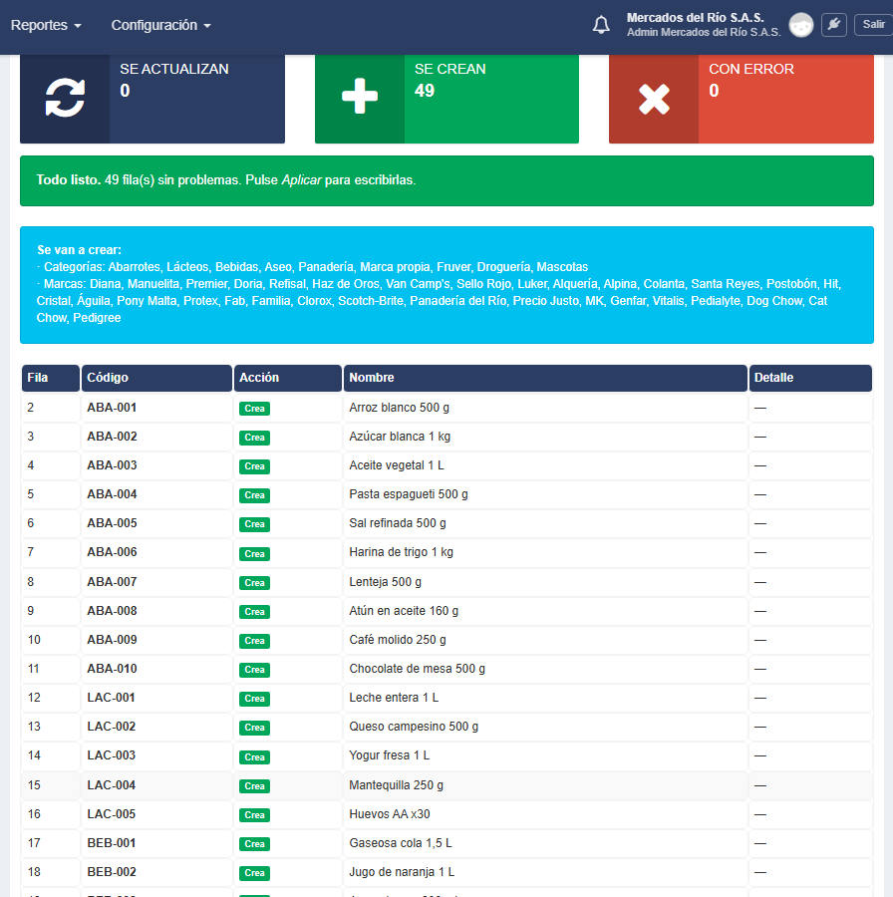Click the Crea badge for ABA-007

[254, 583]
